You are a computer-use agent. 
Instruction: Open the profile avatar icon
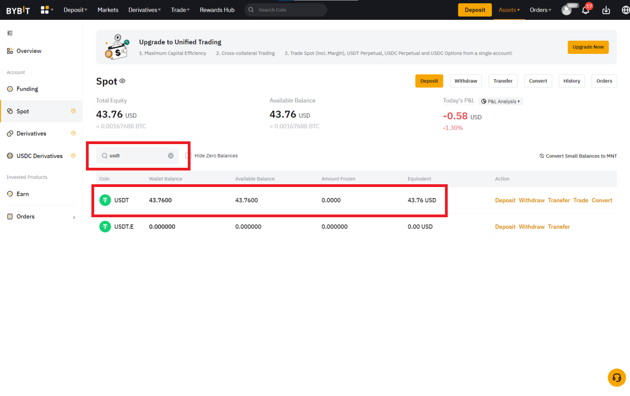(x=567, y=10)
